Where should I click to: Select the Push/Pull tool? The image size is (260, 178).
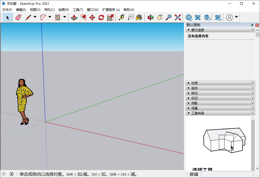pos(74,17)
